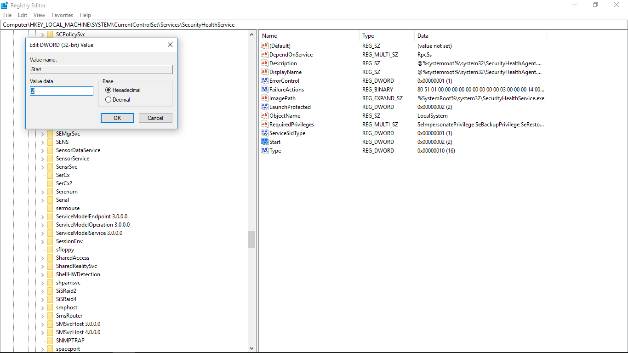This screenshot has width=628, height=353.
Task: Click the Value data input field
Action: click(x=62, y=91)
